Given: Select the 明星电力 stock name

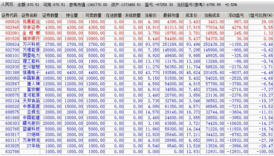Looking at the screenshot, I should pos(31,56).
